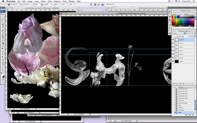The width and height of the screenshot is (197, 123).
Task: Delete current state in History panel
Action: pyautogui.click(x=193, y=115)
